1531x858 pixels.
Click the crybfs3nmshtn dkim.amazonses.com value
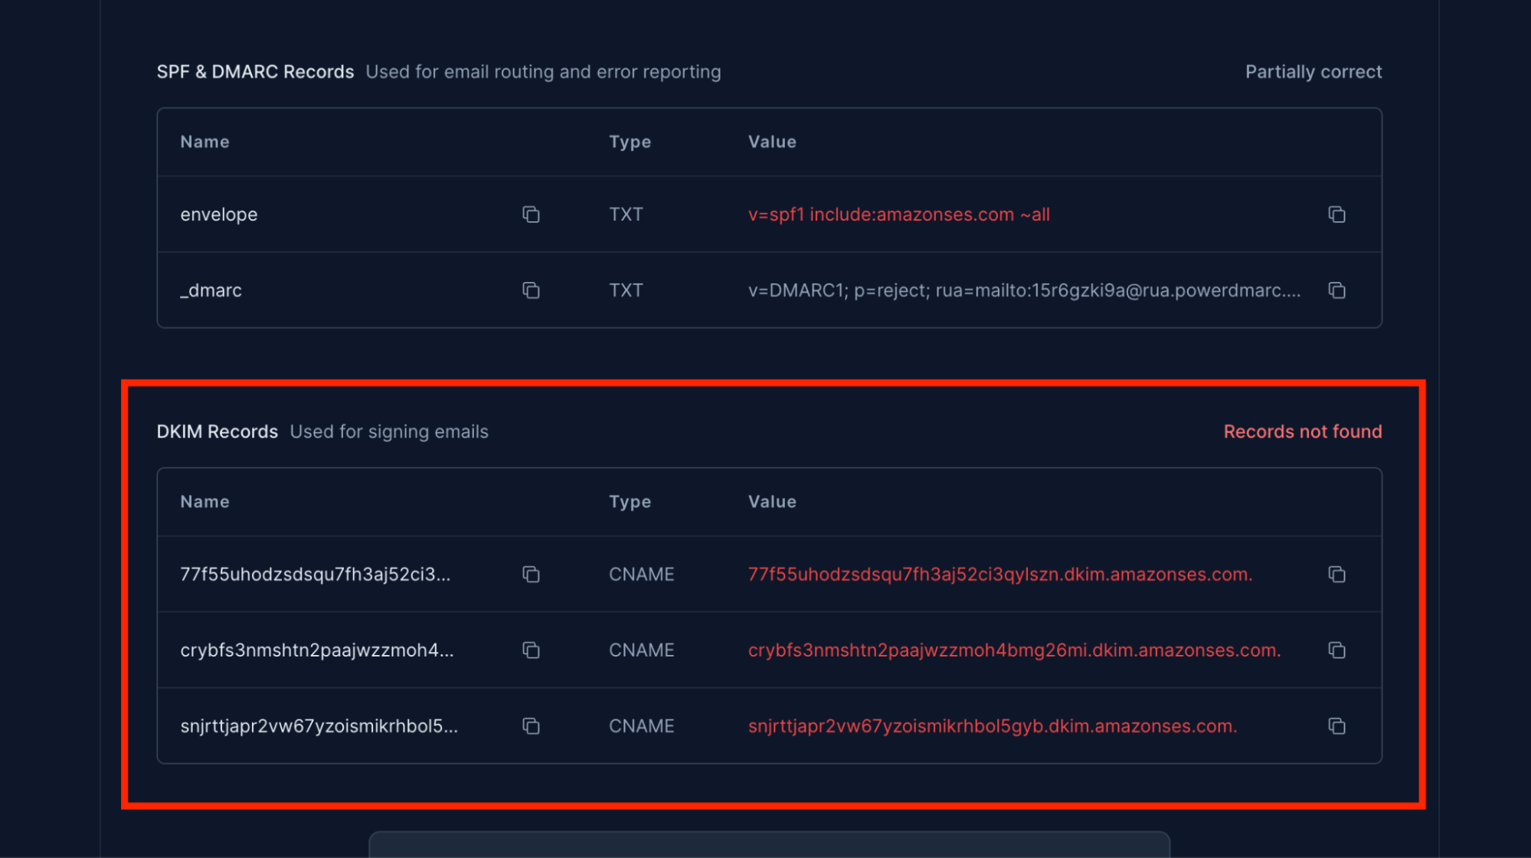pos(1014,650)
